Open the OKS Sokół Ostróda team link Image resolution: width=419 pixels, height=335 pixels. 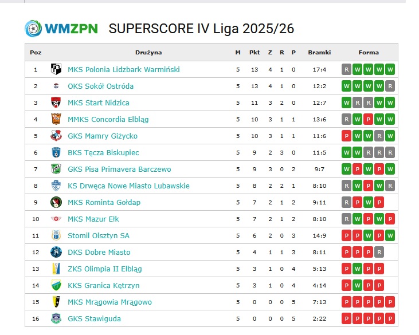100,86
